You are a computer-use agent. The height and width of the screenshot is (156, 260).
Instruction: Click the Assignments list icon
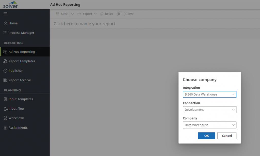coord(5,128)
